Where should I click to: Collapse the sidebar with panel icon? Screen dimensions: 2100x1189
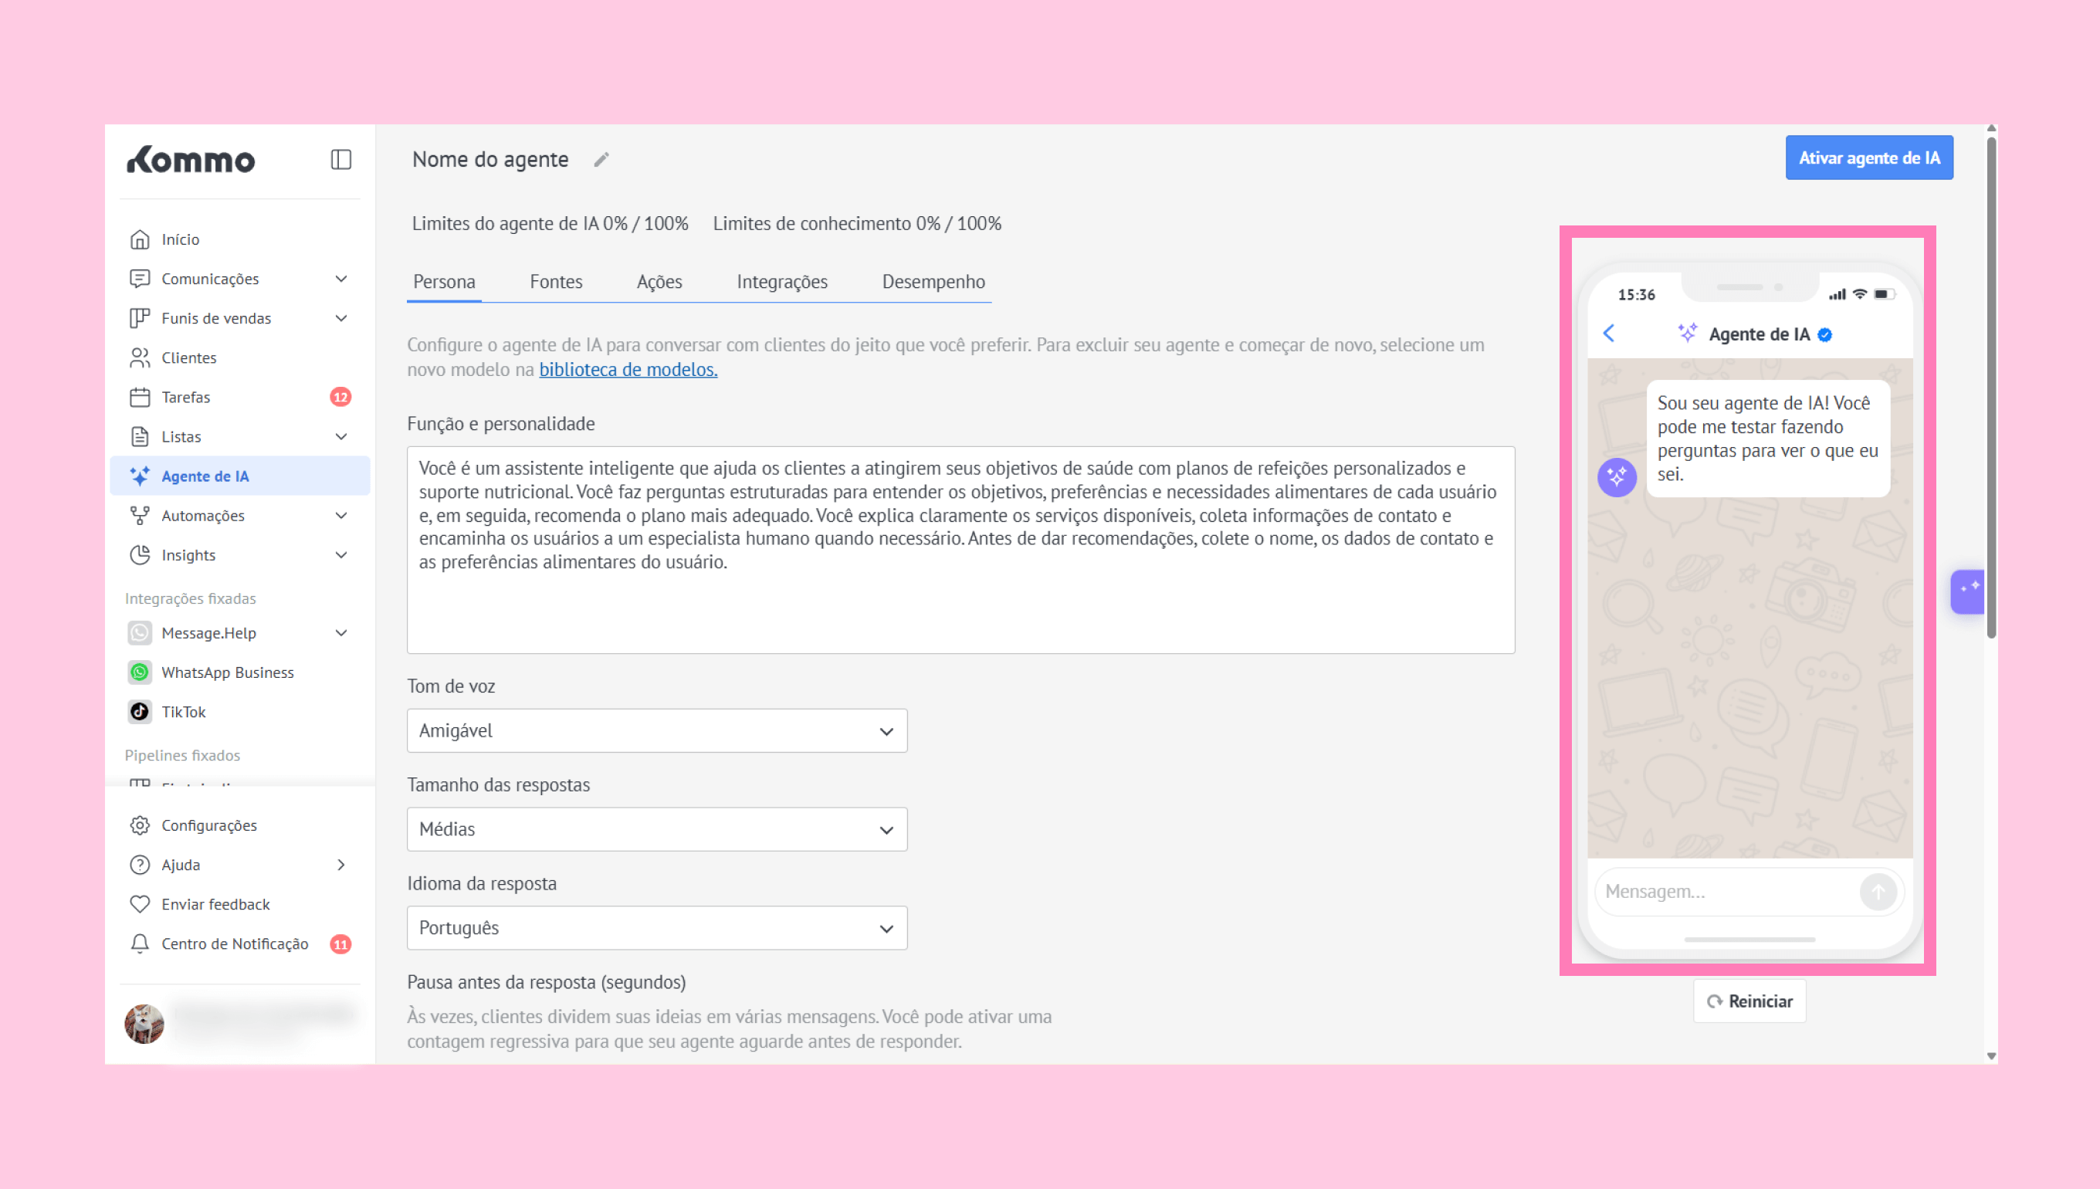tap(340, 159)
